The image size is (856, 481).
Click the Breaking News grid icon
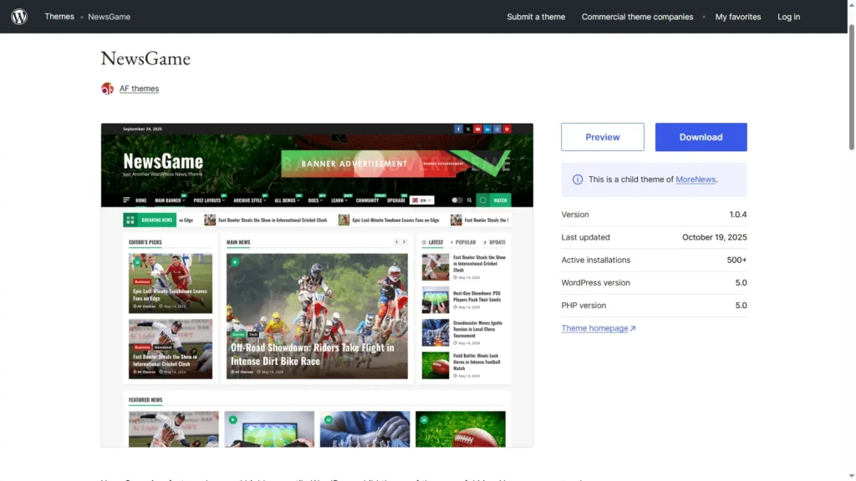[x=130, y=220]
